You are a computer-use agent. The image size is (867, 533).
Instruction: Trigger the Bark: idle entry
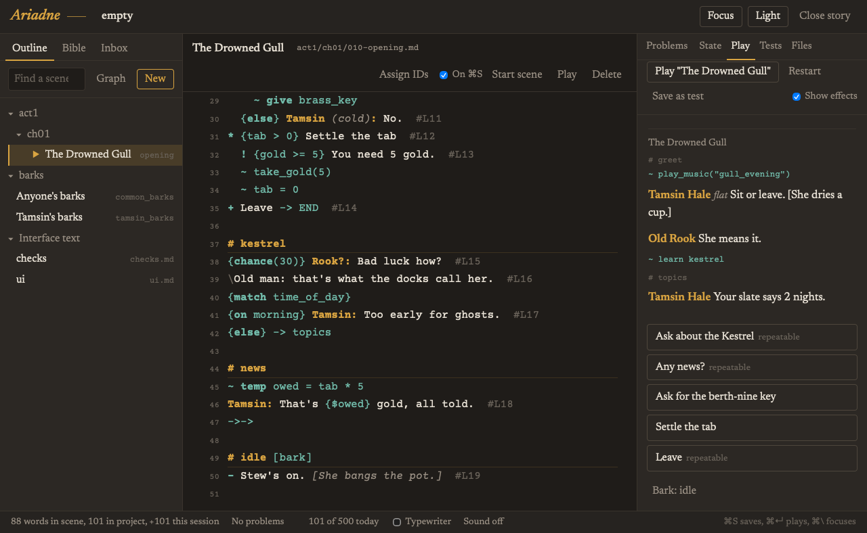tap(674, 490)
